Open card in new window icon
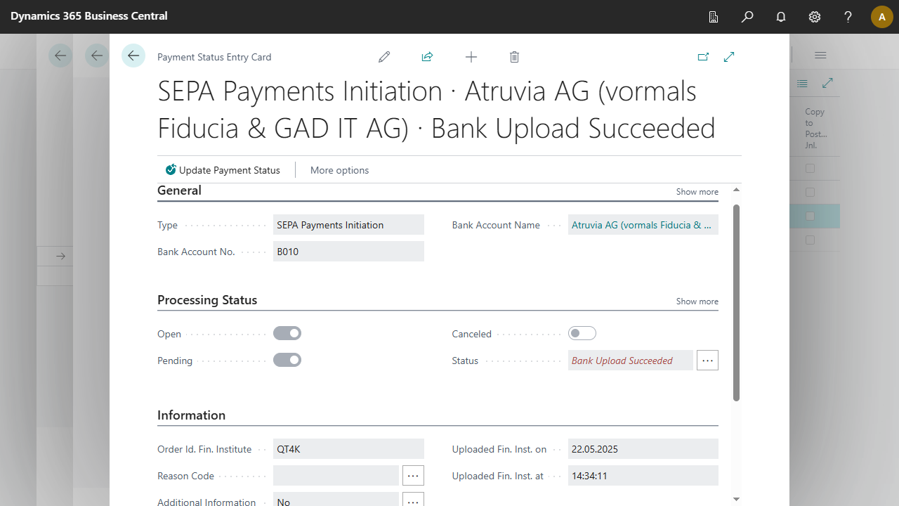Screen dimensions: 899x506 click(703, 57)
